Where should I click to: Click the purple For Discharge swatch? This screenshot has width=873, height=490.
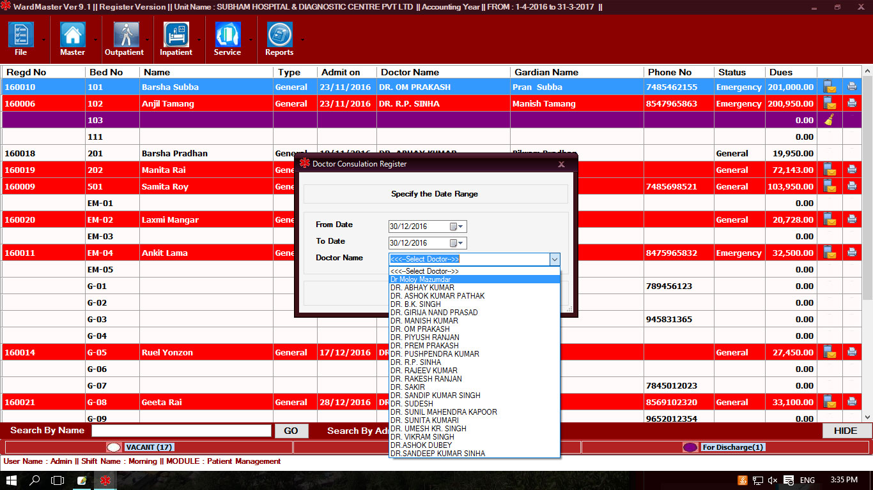[x=690, y=447]
